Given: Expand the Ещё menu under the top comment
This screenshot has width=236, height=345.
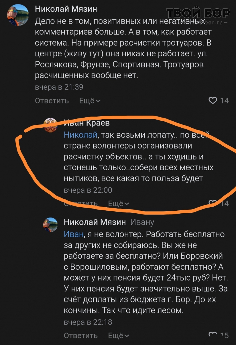Looking at the screenshot, I should click(x=90, y=101).
